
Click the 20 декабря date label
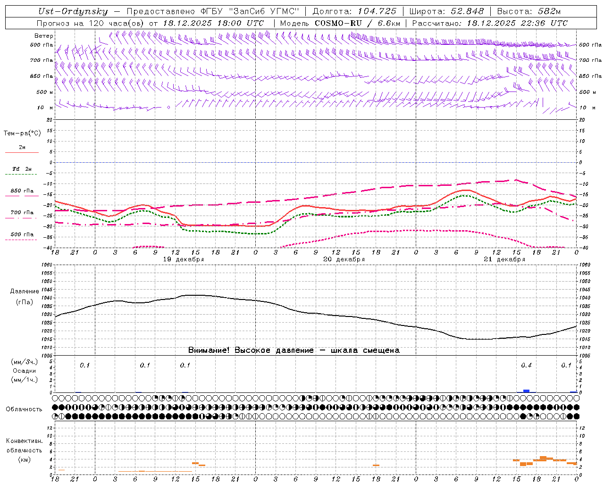(x=344, y=259)
